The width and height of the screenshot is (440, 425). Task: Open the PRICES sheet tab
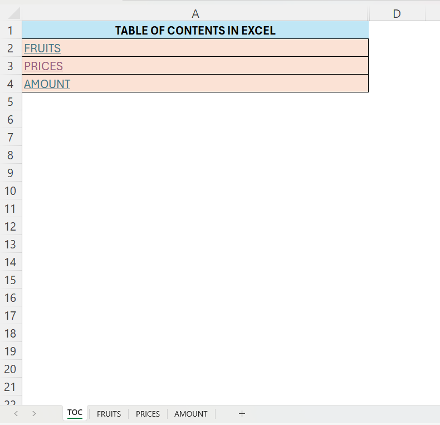click(148, 414)
